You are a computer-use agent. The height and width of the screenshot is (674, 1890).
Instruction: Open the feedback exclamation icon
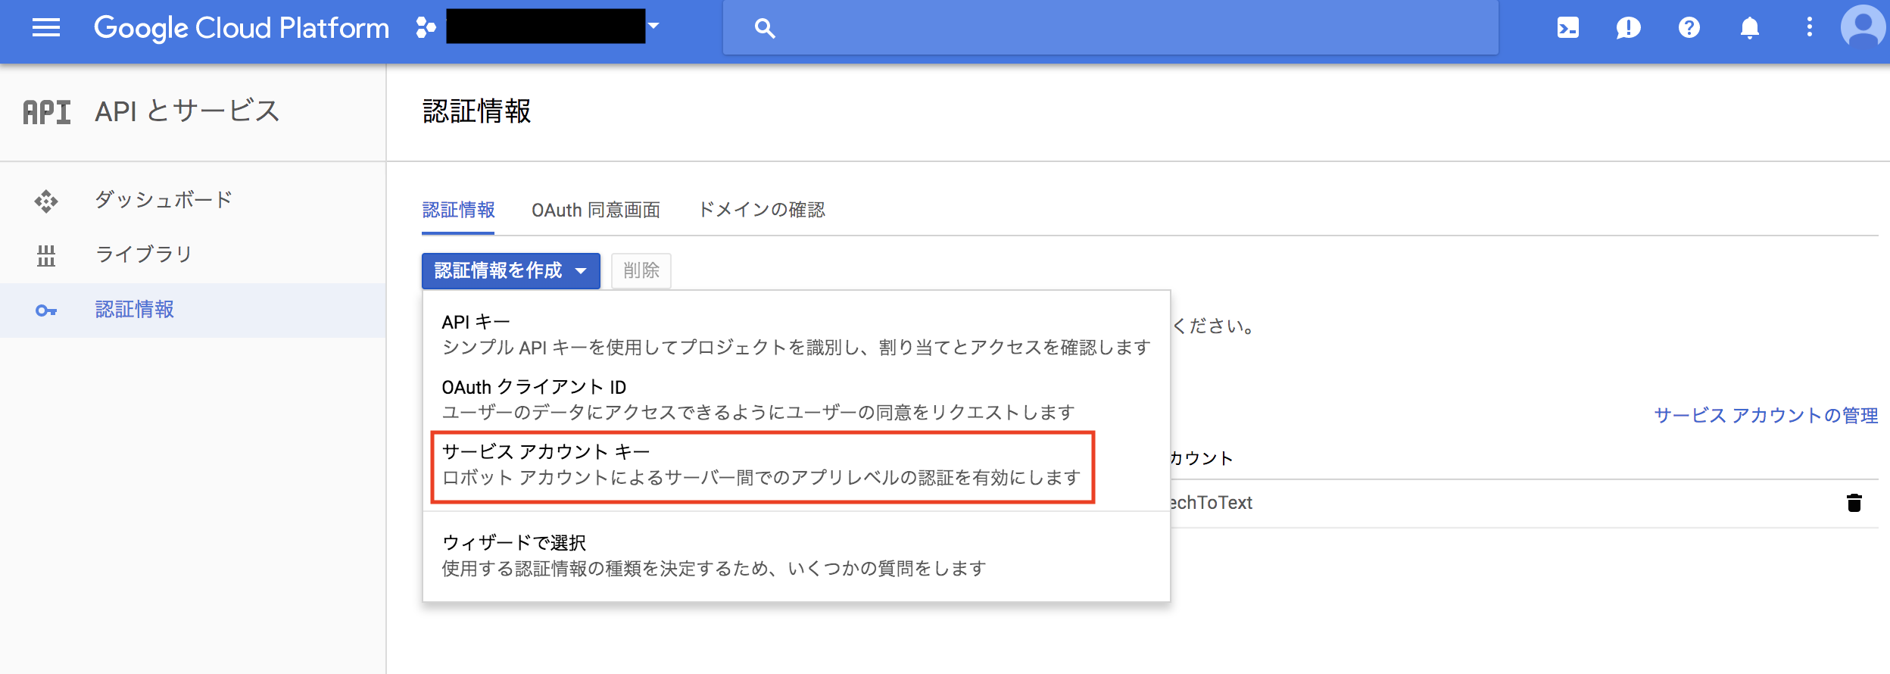click(x=1628, y=29)
